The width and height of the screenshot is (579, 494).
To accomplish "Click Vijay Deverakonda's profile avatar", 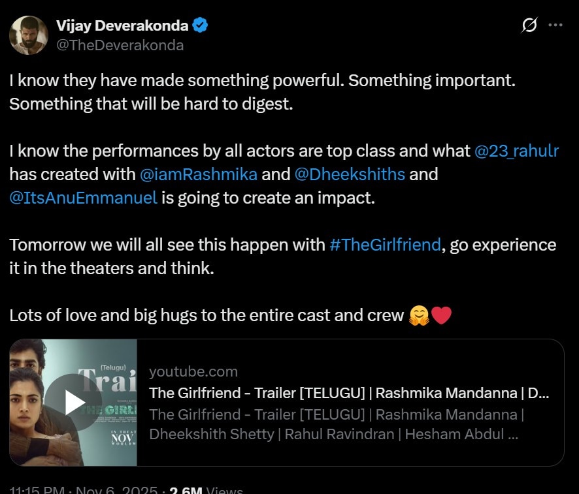I will [27, 35].
